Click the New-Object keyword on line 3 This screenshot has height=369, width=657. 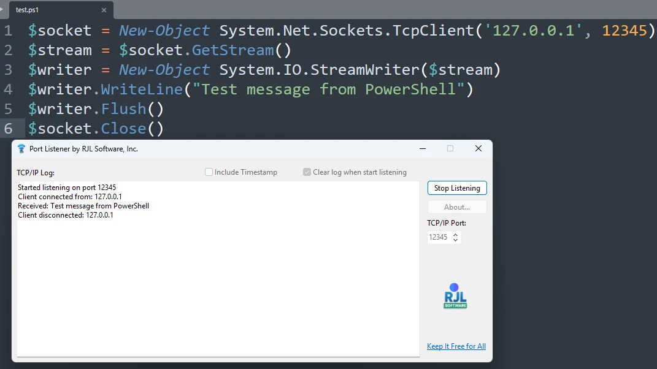click(163, 69)
